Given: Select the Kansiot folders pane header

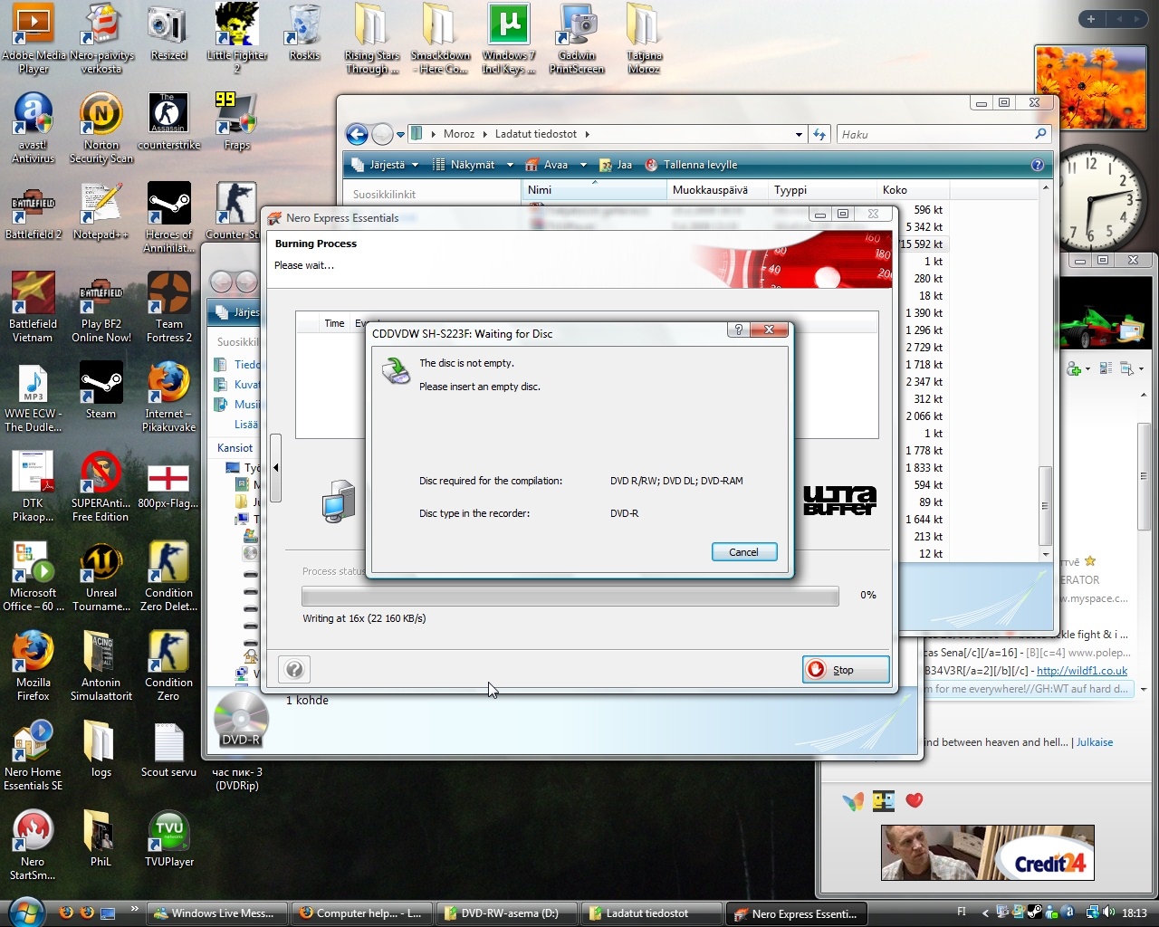Looking at the screenshot, I should coord(235,448).
